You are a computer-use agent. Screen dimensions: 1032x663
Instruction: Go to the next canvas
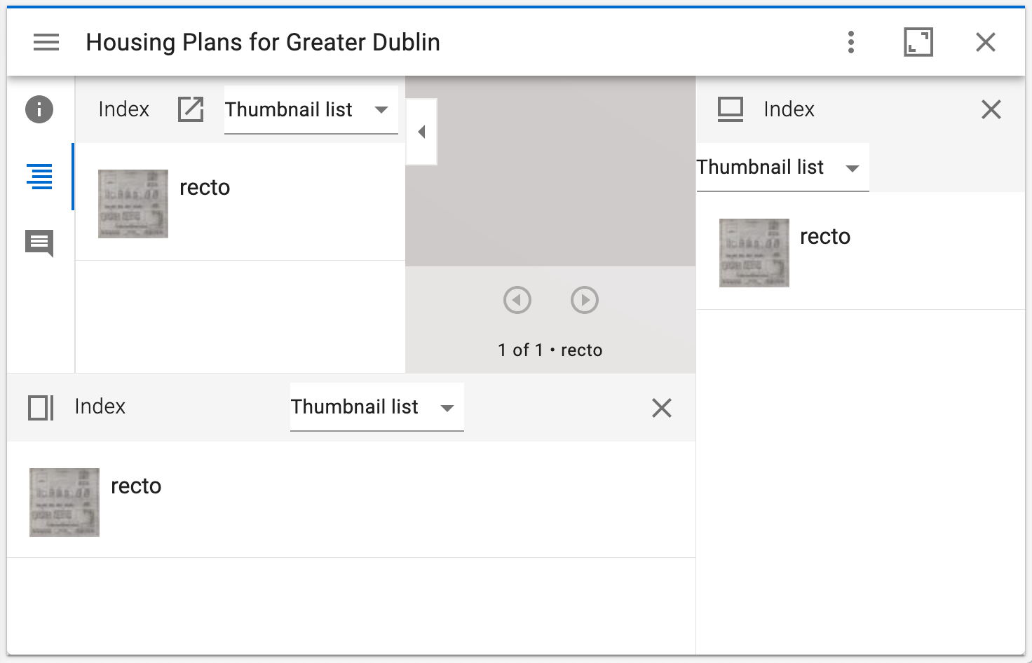coord(584,299)
